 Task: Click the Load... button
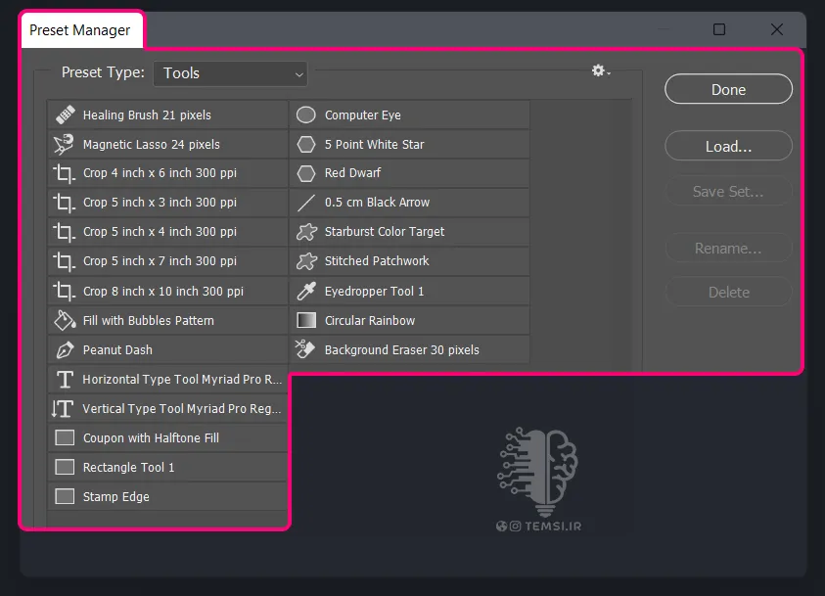click(x=728, y=146)
